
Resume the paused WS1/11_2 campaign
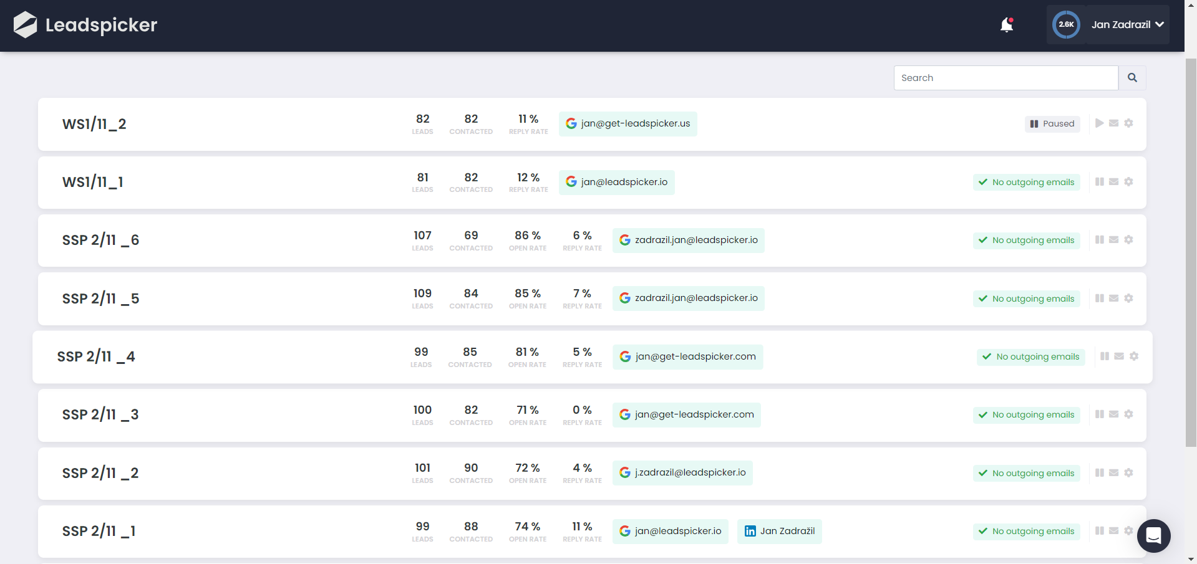[1100, 123]
